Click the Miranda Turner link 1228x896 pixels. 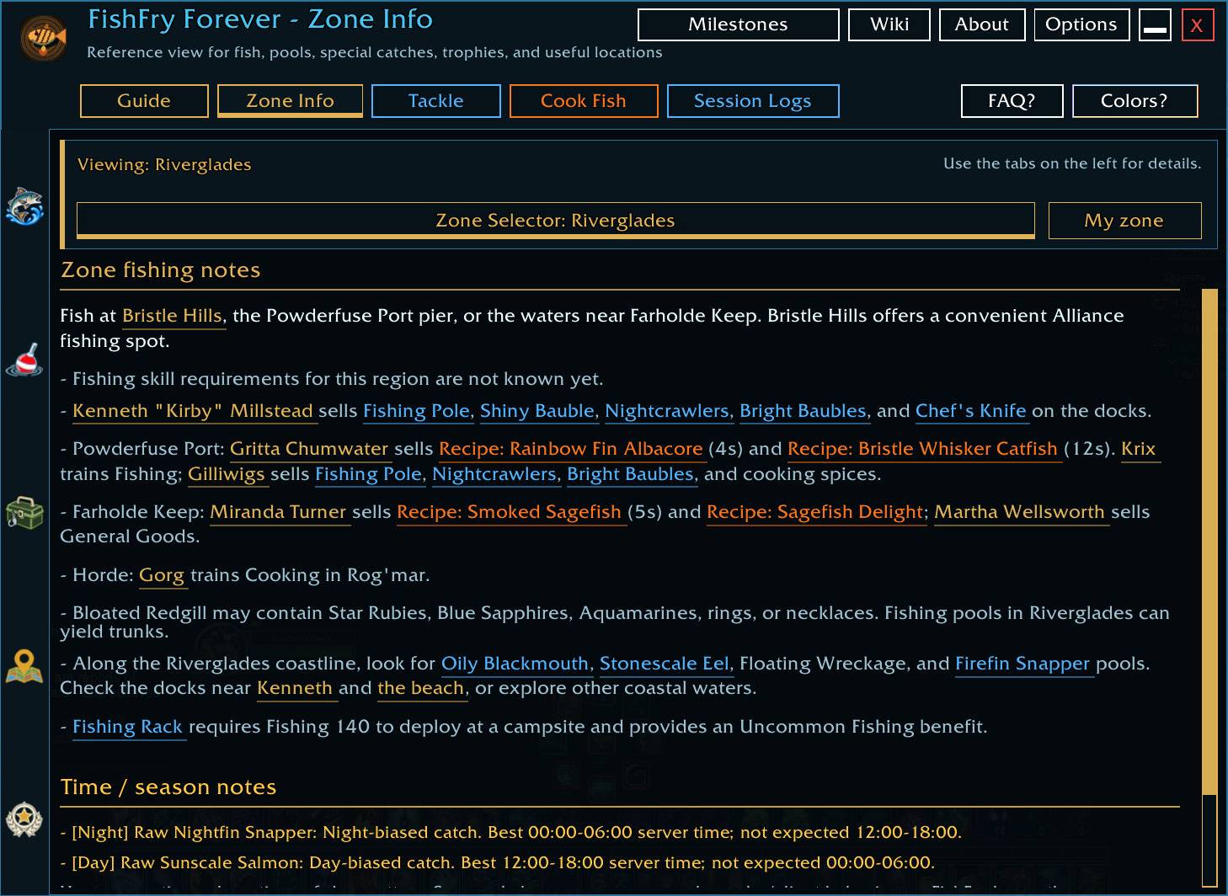coord(278,512)
